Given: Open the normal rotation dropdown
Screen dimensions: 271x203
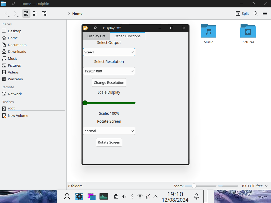Looking at the screenshot, I should (109, 131).
